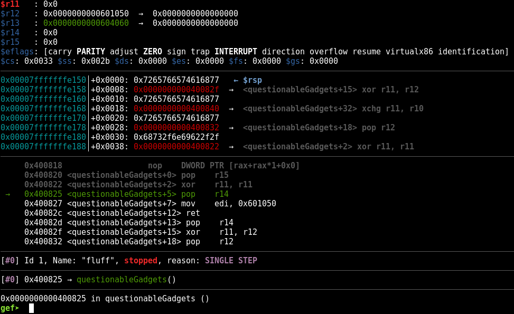
Task: Click the $cs segment register label
Action: (x=7, y=61)
